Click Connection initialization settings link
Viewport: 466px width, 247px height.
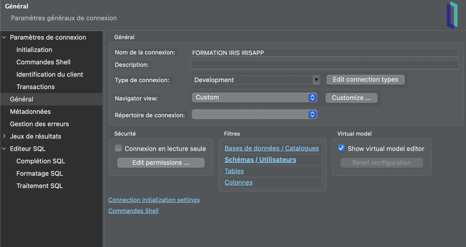tap(154, 200)
